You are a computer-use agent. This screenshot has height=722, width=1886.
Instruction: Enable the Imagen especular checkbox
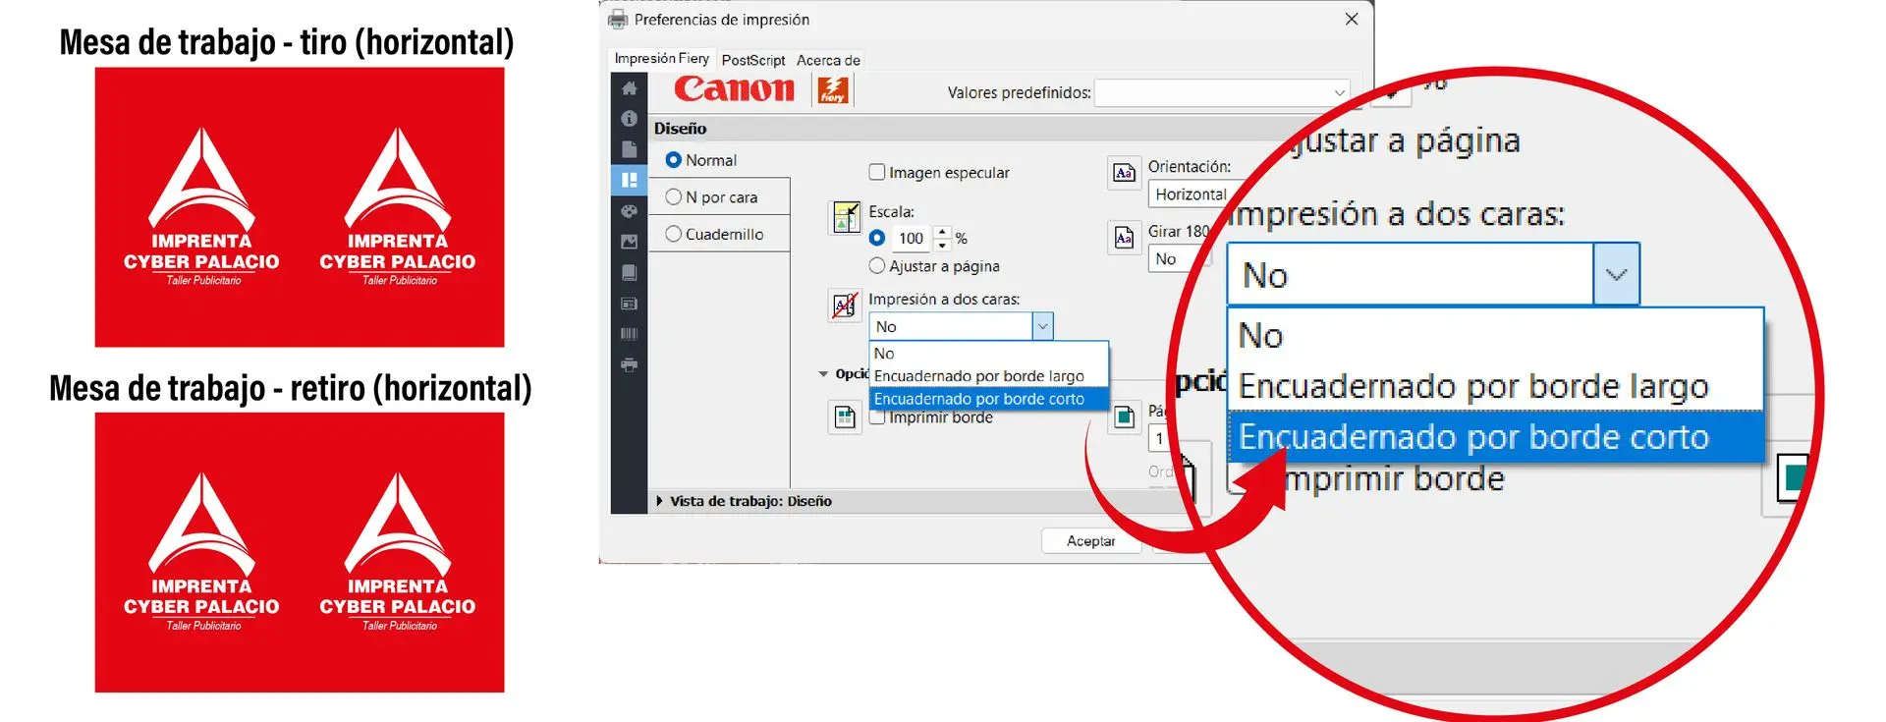877,172
